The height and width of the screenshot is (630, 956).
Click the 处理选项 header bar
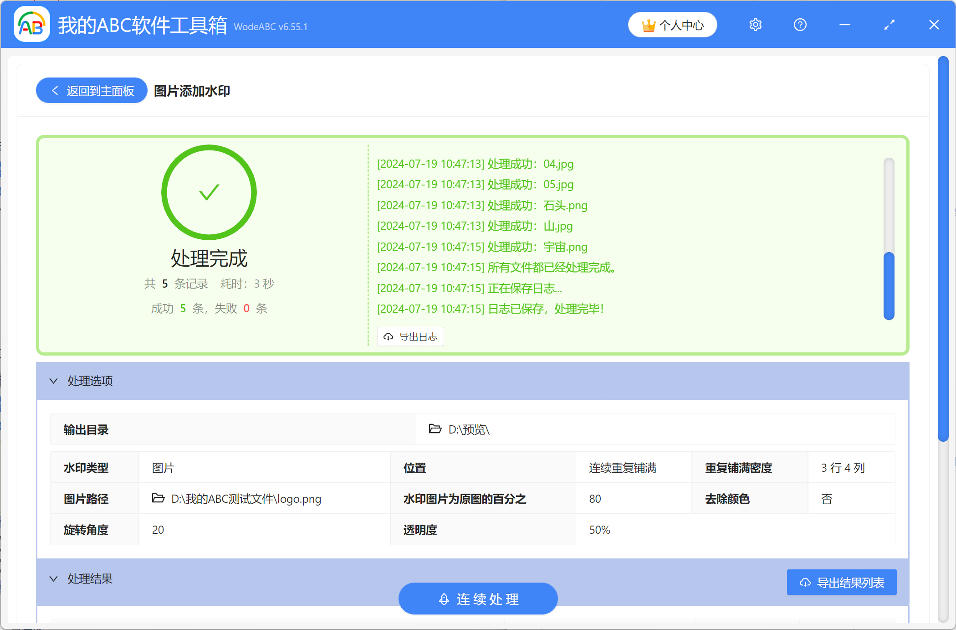(472, 381)
